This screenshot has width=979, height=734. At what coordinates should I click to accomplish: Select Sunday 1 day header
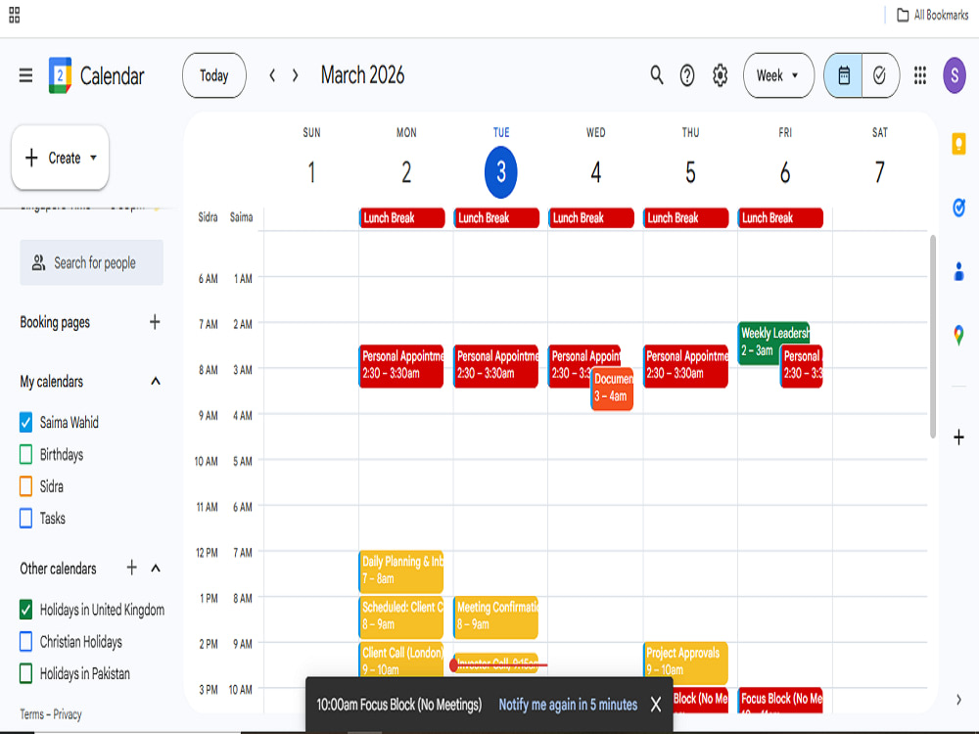311,172
